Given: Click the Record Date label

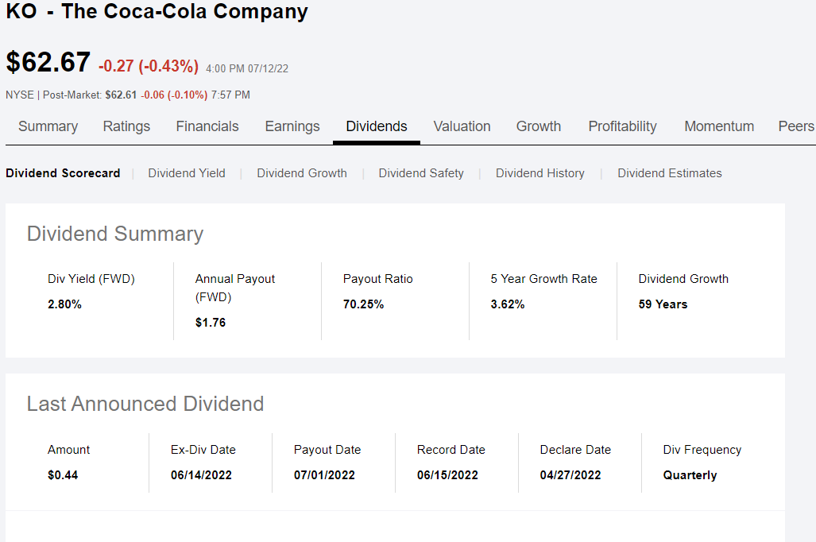Looking at the screenshot, I should click(451, 450).
